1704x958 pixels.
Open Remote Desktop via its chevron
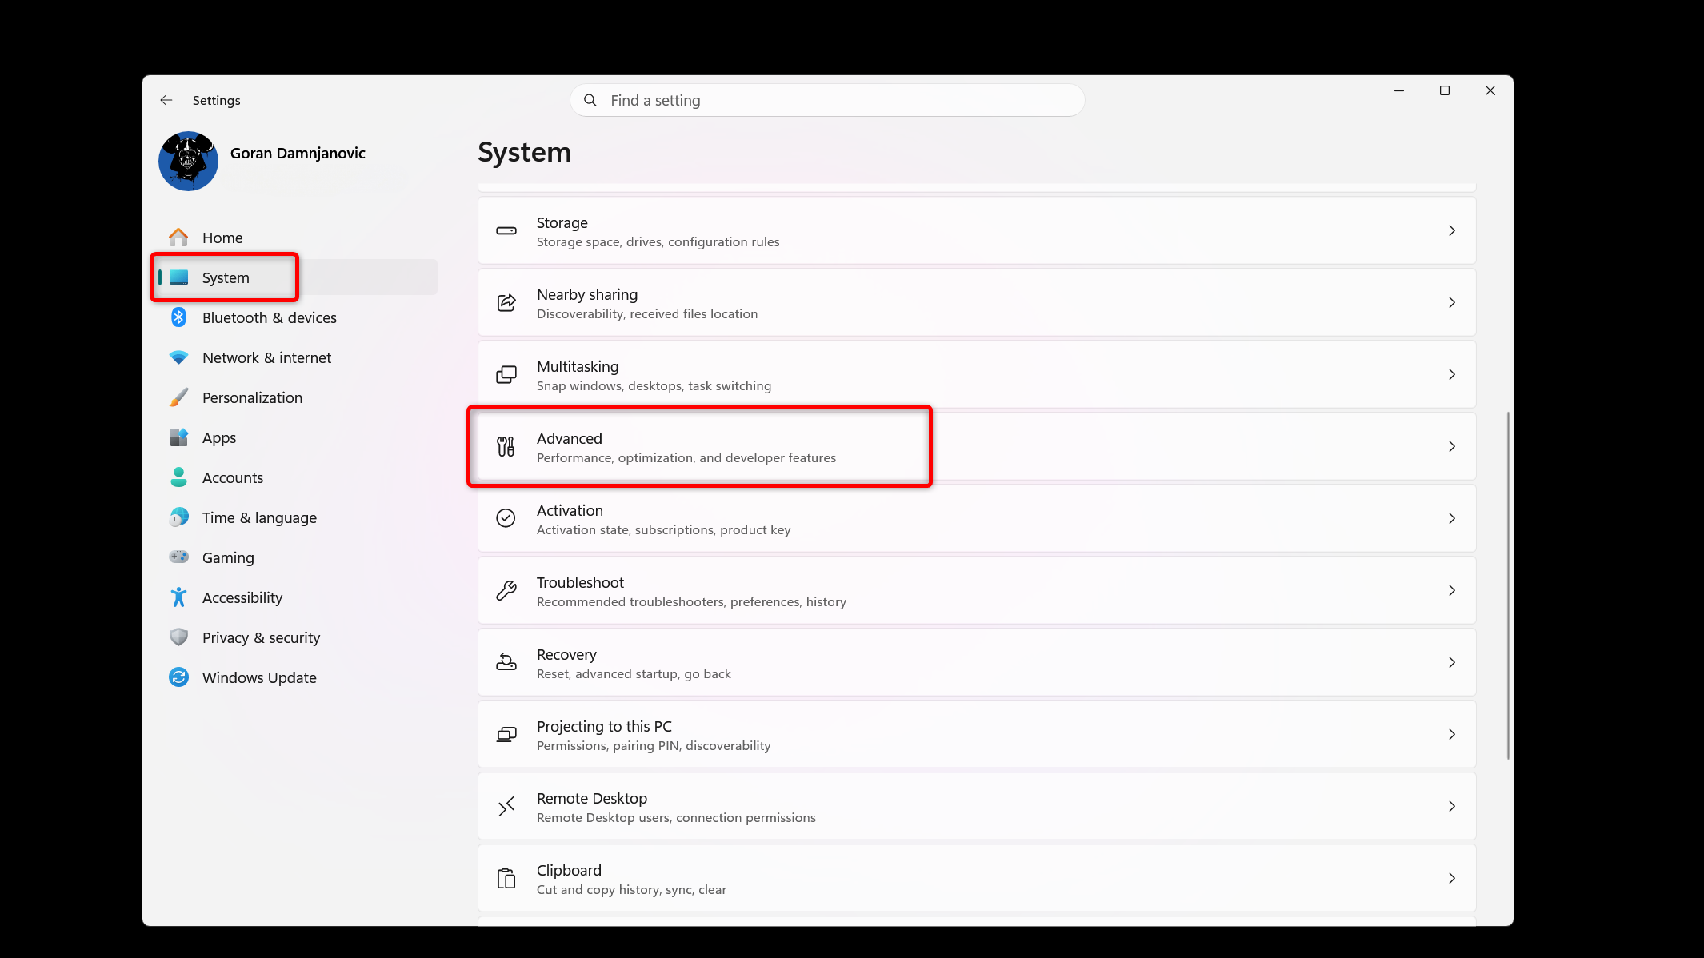click(1452, 806)
